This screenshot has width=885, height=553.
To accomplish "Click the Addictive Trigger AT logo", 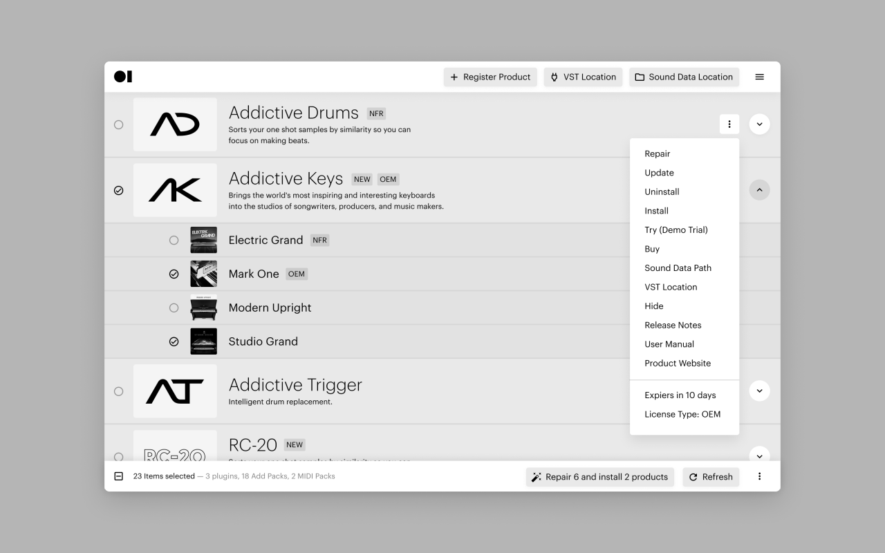I will (175, 391).
